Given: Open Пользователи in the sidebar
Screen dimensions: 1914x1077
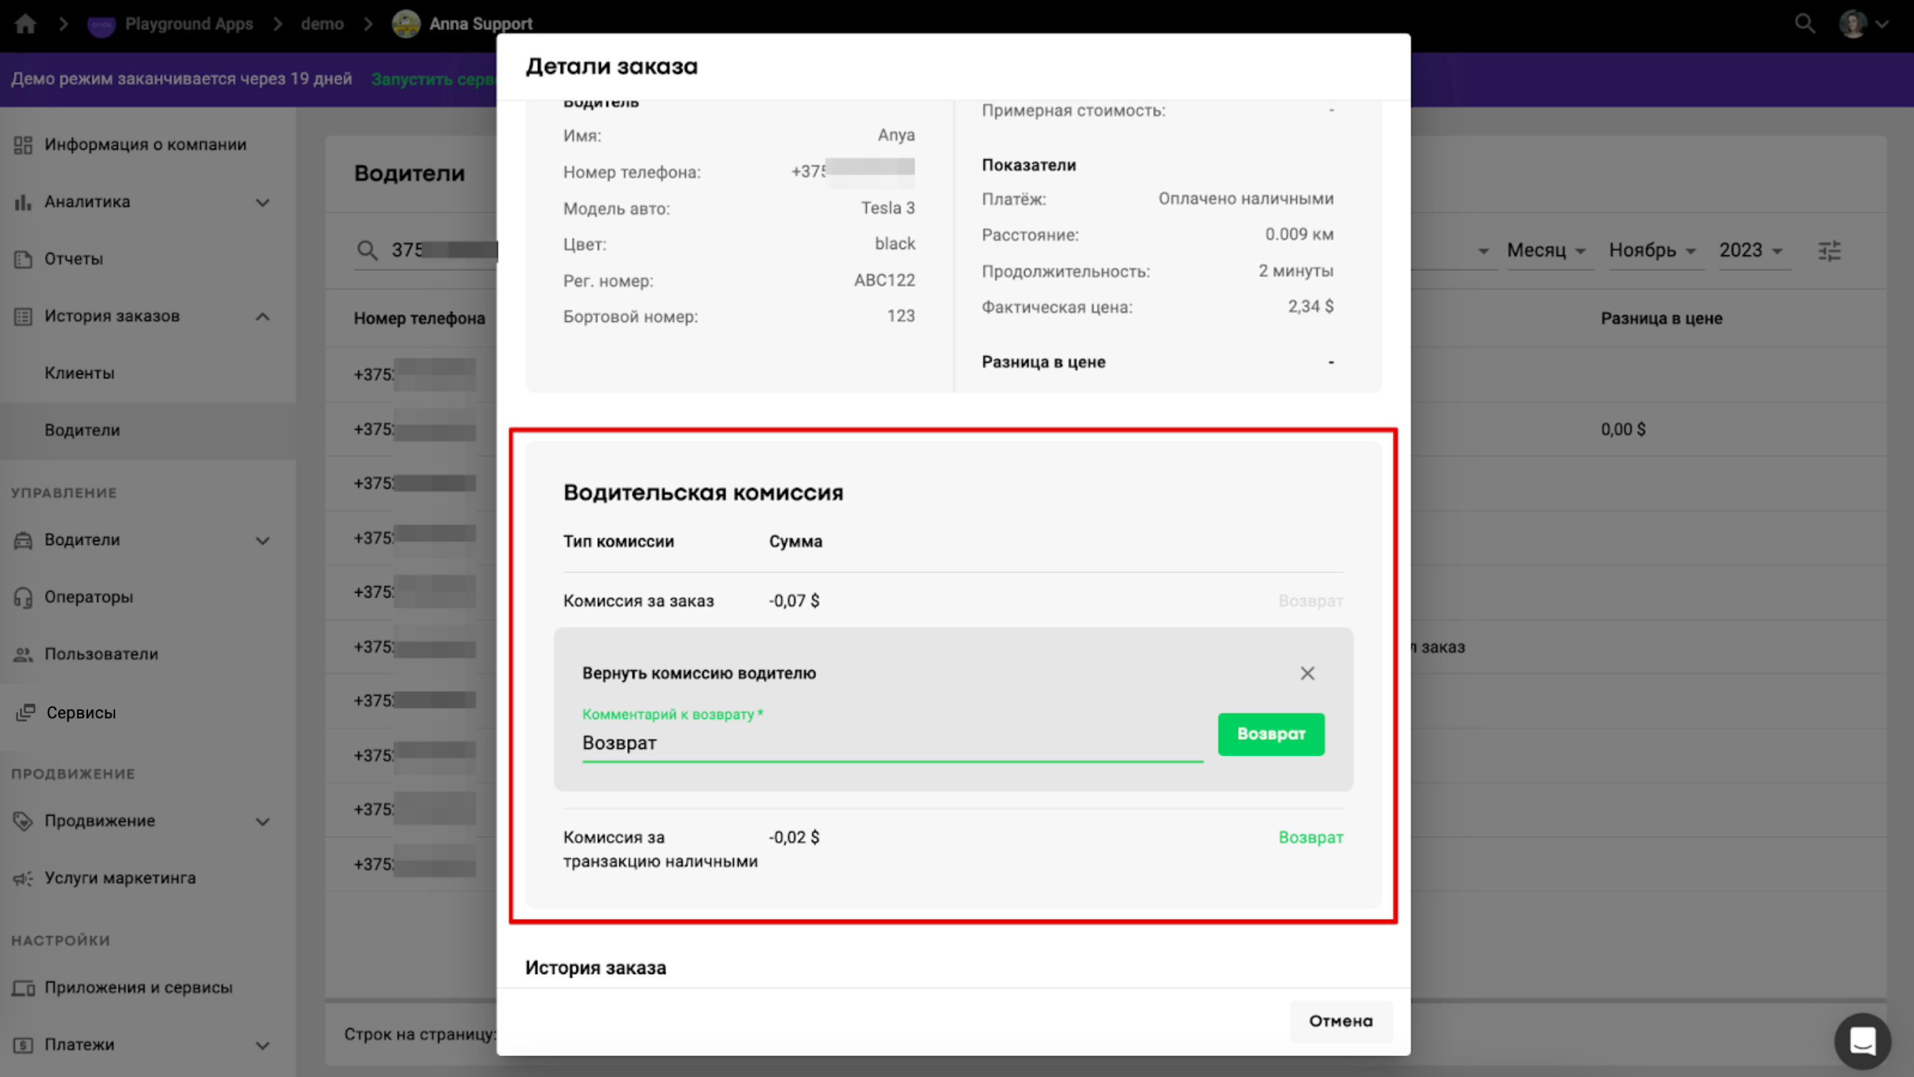Looking at the screenshot, I should pos(101,654).
